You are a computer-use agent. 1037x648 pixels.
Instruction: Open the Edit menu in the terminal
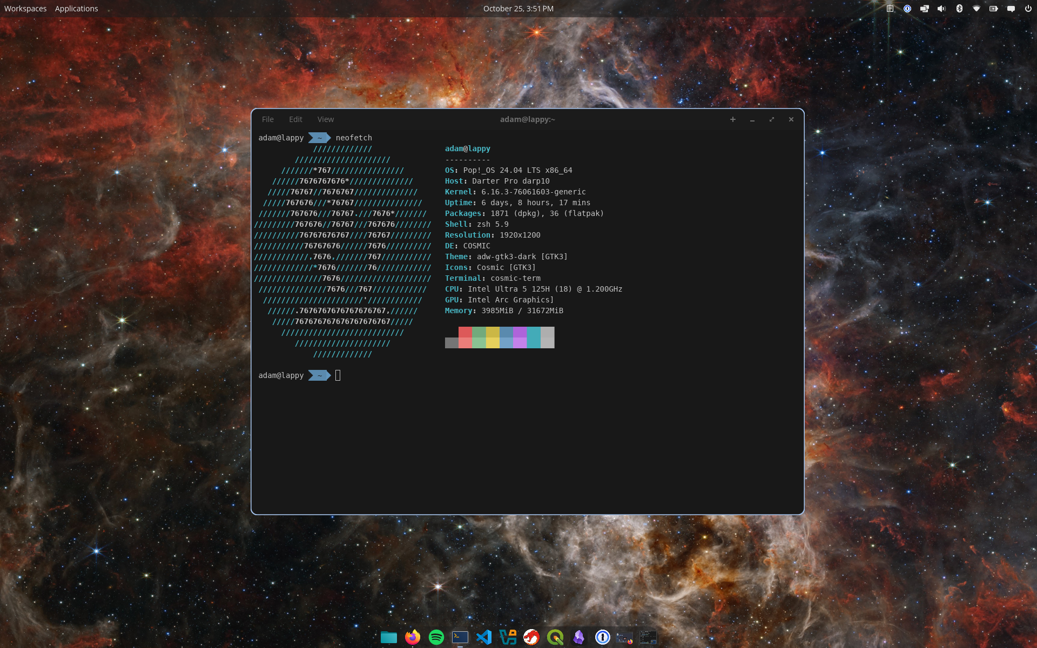pyautogui.click(x=295, y=119)
